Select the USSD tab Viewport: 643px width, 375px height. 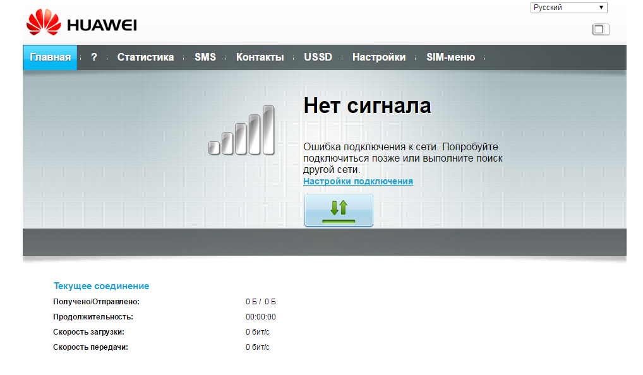[318, 57]
